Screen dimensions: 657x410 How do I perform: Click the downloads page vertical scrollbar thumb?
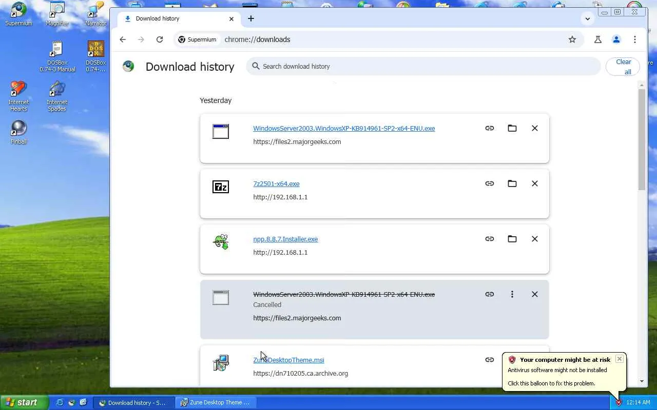click(x=642, y=139)
